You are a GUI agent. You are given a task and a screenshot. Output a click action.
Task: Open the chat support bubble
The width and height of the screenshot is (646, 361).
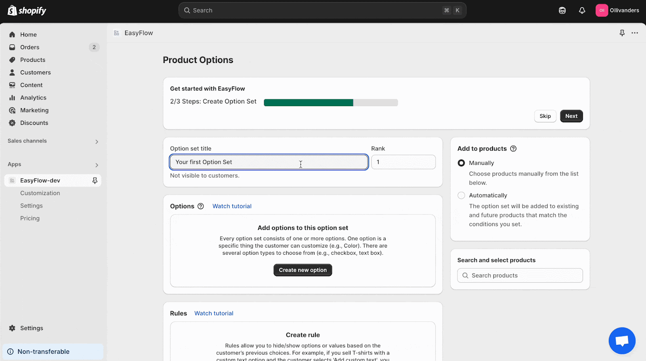(622, 341)
